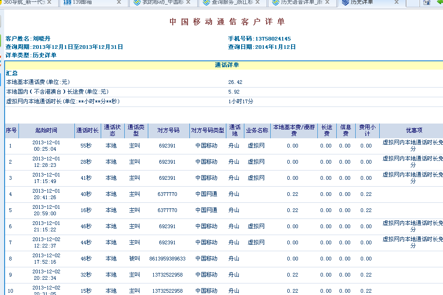Screen dimensions: 443x295
Task: Close the 139邮箱 tab
Action: pyautogui.click(x=119, y=2)
